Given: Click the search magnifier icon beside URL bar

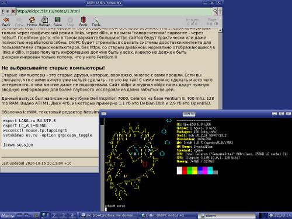Looking at the screenshot, I should (x=215, y=11).
